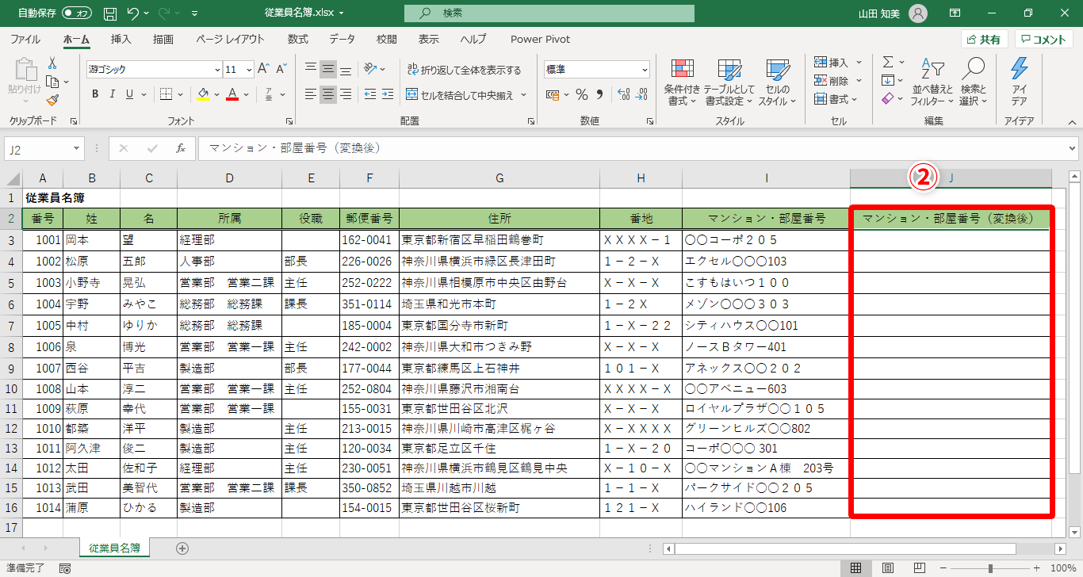Show phonetic guide (furigana) settings
1083x577 pixels.
click(270, 94)
